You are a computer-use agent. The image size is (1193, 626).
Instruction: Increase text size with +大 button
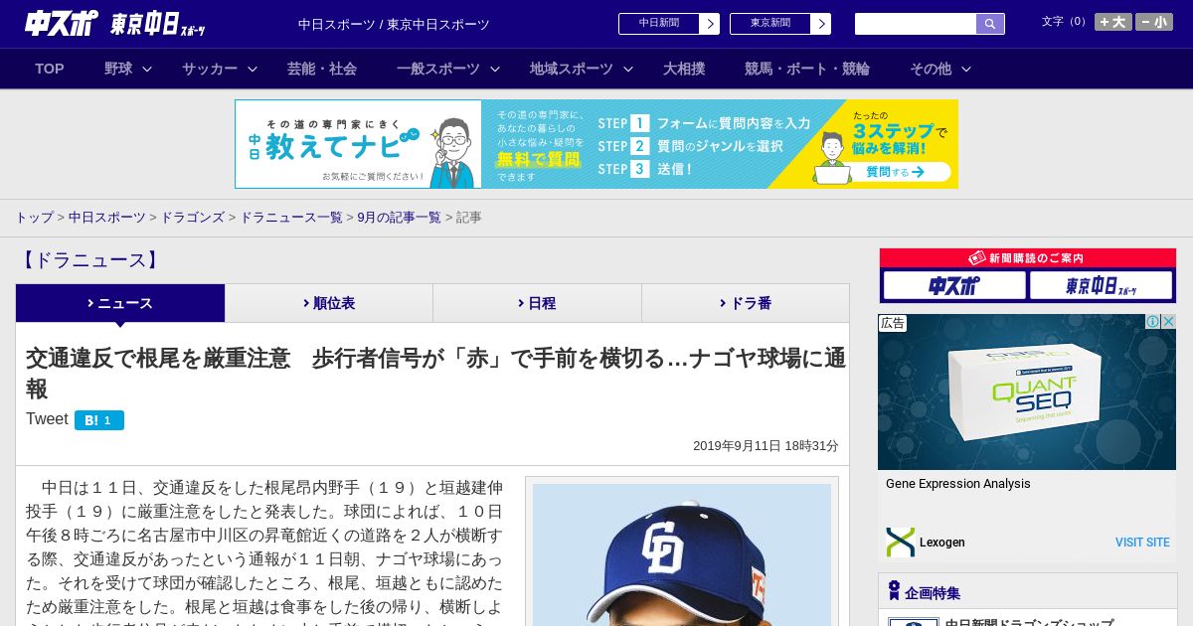click(1113, 22)
